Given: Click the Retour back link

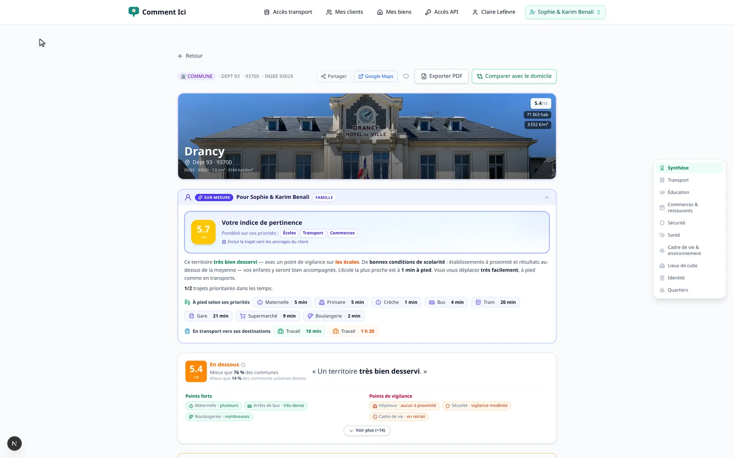Looking at the screenshot, I should 190,56.
